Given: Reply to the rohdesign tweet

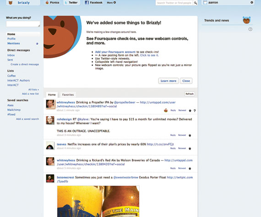Looking at the screenshot, I should click(x=173, y=135).
